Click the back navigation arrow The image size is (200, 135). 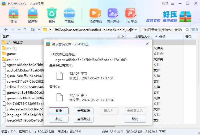tap(6, 30)
